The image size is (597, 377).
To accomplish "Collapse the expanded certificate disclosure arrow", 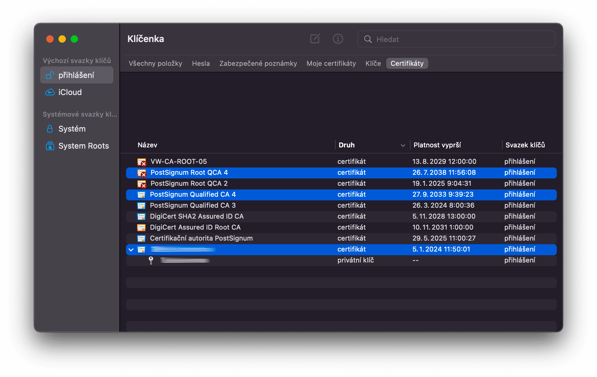I will (x=131, y=250).
